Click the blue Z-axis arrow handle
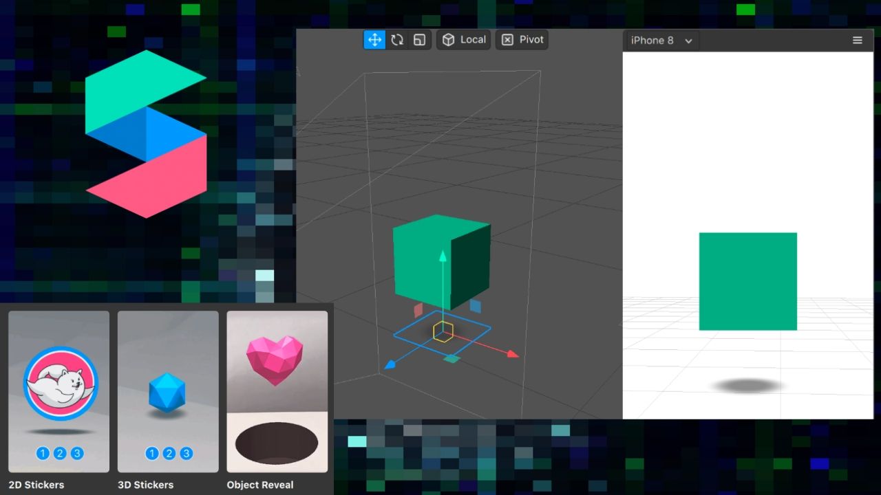This screenshot has width=881, height=495. (x=390, y=364)
